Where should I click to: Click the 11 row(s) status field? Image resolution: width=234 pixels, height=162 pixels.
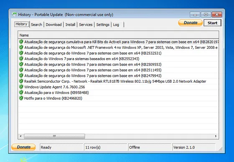[105, 147]
